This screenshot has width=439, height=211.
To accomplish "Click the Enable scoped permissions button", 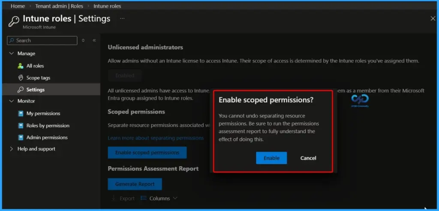I will 147,152.
